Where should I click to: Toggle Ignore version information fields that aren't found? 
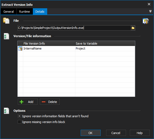point(19,116)
